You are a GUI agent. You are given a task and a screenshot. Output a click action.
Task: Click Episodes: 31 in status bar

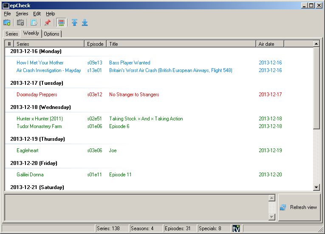(178, 228)
